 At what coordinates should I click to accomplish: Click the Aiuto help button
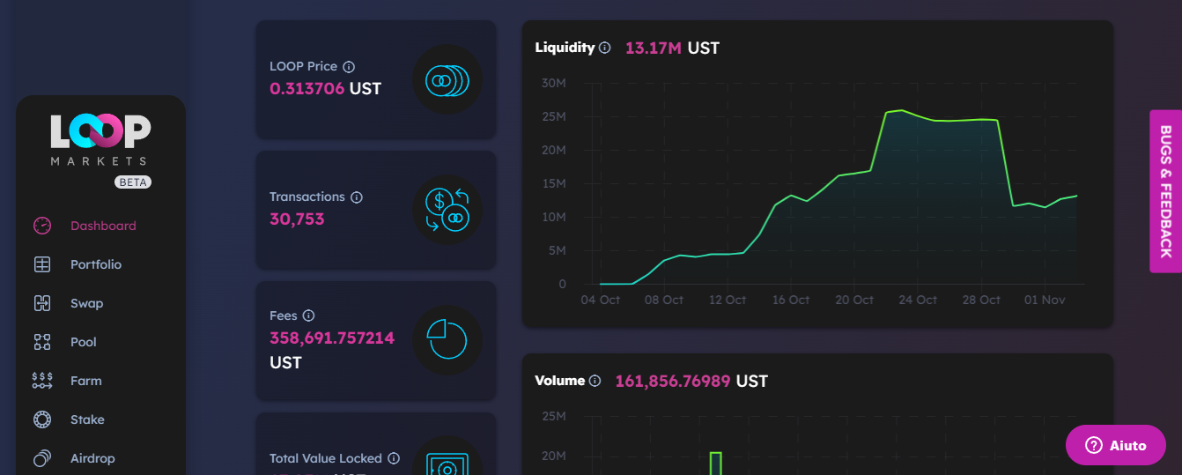pos(1116,445)
